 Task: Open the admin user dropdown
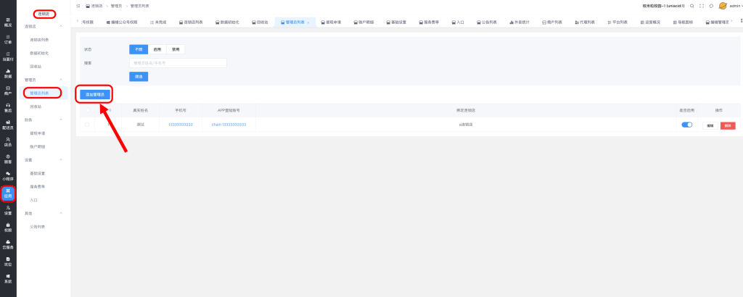point(728,5)
